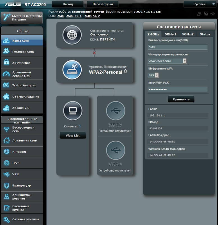This screenshot has height=225, width=218.
Task: Click the LAN IP value 192.168.1.1
Action: 157,115
